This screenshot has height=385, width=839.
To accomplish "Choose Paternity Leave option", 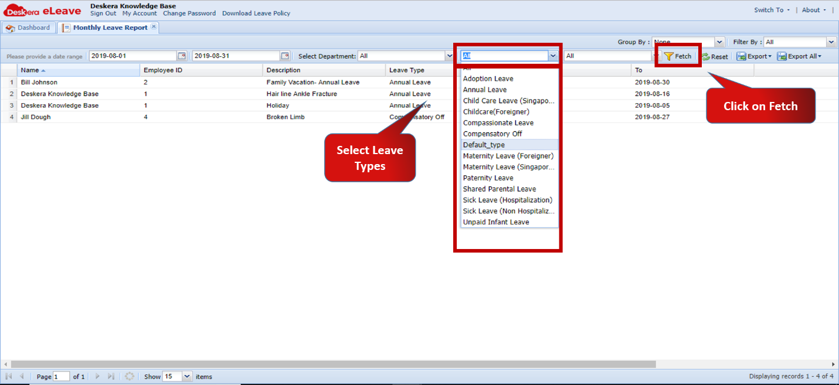I will [x=509, y=178].
